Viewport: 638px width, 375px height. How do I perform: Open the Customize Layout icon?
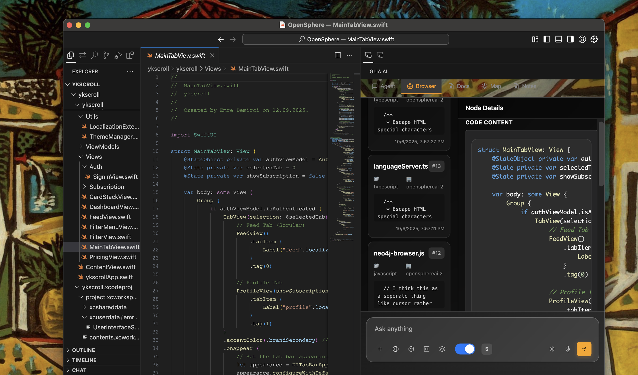pos(535,39)
